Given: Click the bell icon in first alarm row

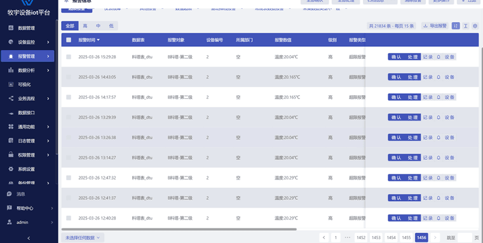Looking at the screenshot, I should (439, 57).
